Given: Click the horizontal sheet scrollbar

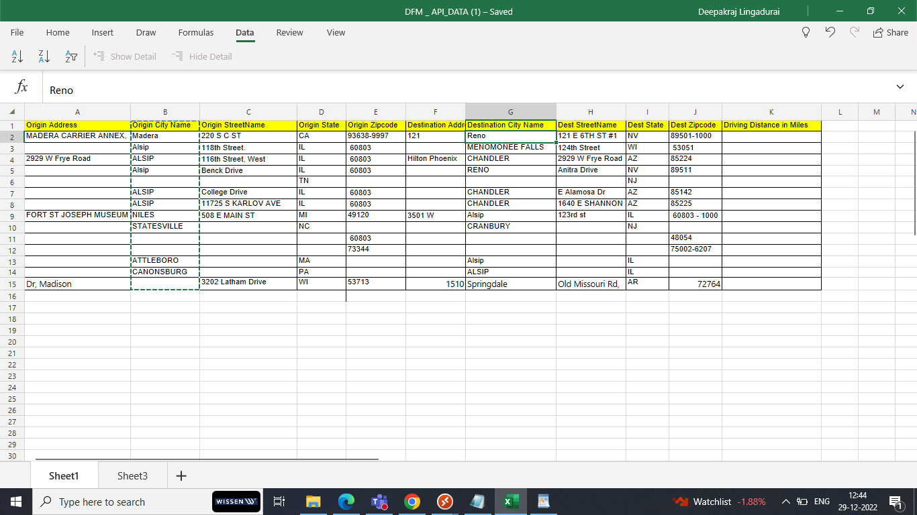Looking at the screenshot, I should [x=207, y=459].
